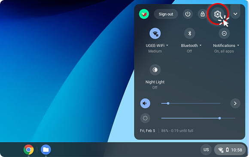
Task: Open audio settings arrow button
Action: (235, 103)
